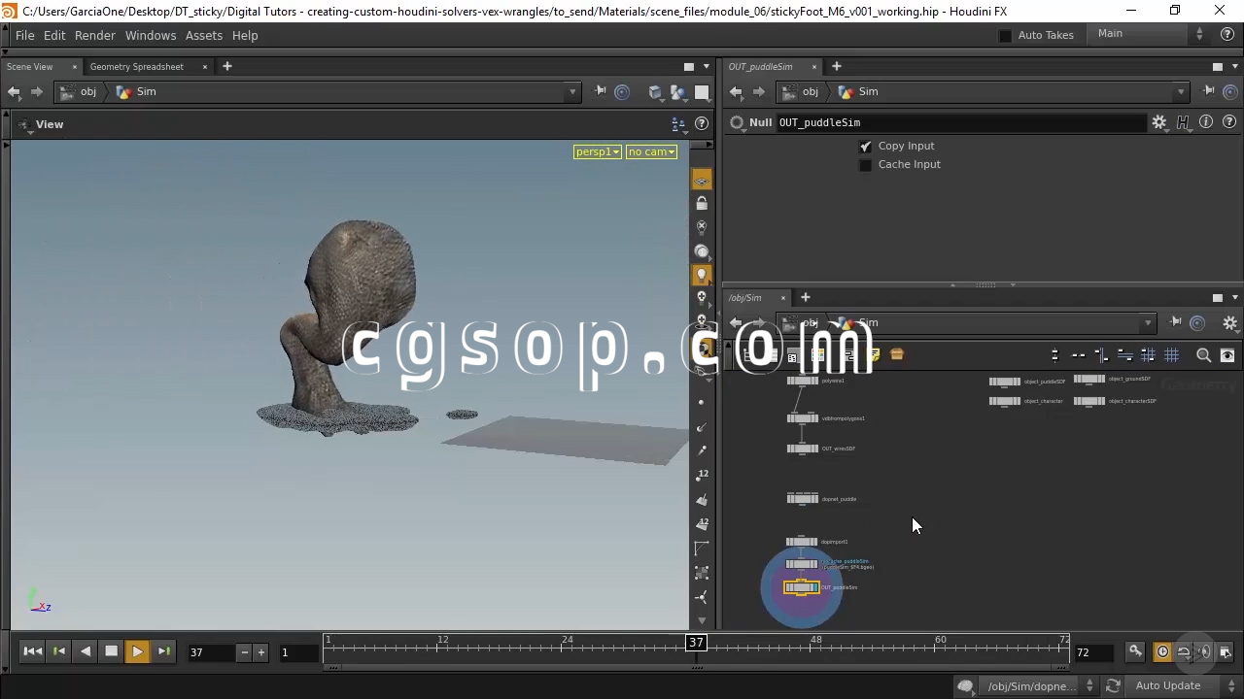Viewport: 1244px width, 699px height.
Task: Click the current frame number field
Action: tap(212, 652)
